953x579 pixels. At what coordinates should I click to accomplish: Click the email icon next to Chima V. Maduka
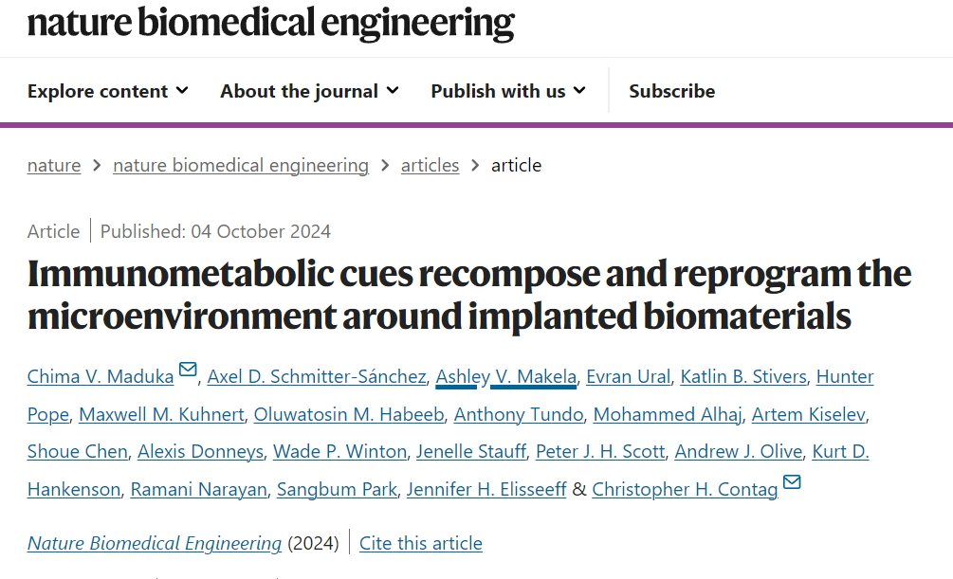[188, 369]
